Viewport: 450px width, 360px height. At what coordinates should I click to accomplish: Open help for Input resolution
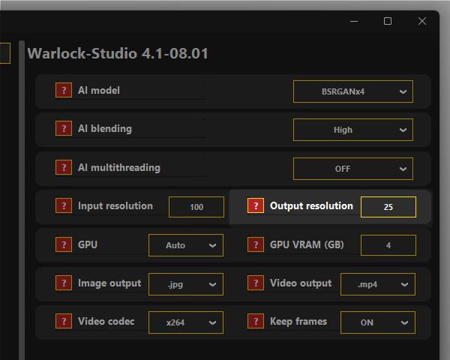click(64, 205)
